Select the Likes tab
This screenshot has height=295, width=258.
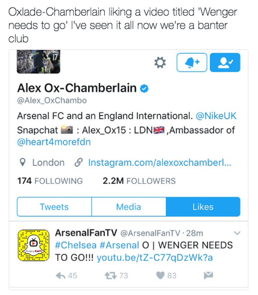[x=203, y=207]
